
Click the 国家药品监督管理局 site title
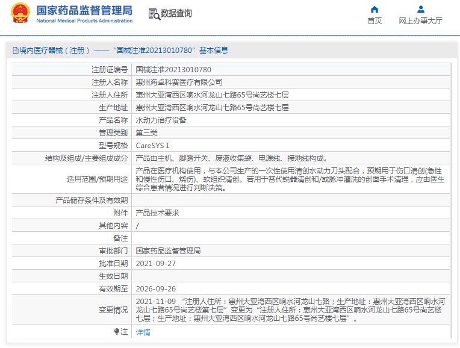pyautogui.click(x=84, y=11)
